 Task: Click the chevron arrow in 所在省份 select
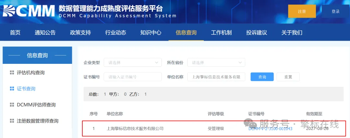click(x=240, y=63)
